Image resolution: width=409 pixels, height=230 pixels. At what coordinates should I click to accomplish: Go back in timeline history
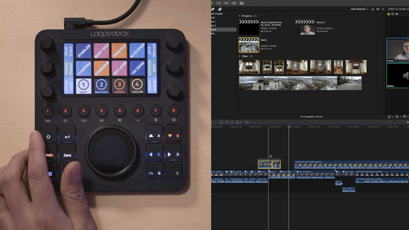point(390,122)
